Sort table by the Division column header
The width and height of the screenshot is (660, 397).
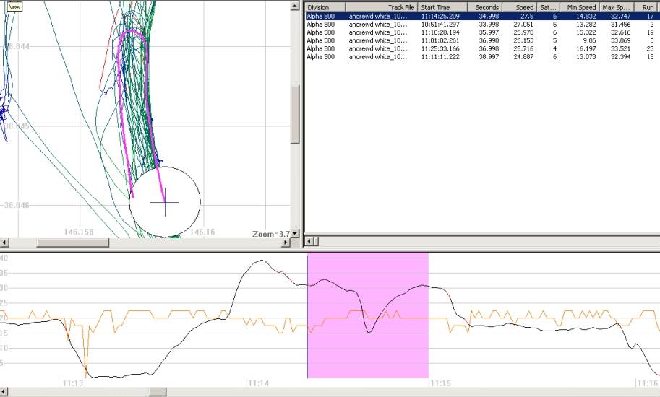tap(325, 6)
